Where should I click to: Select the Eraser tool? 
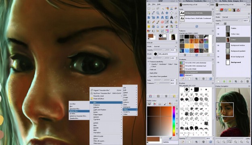tap(162, 22)
